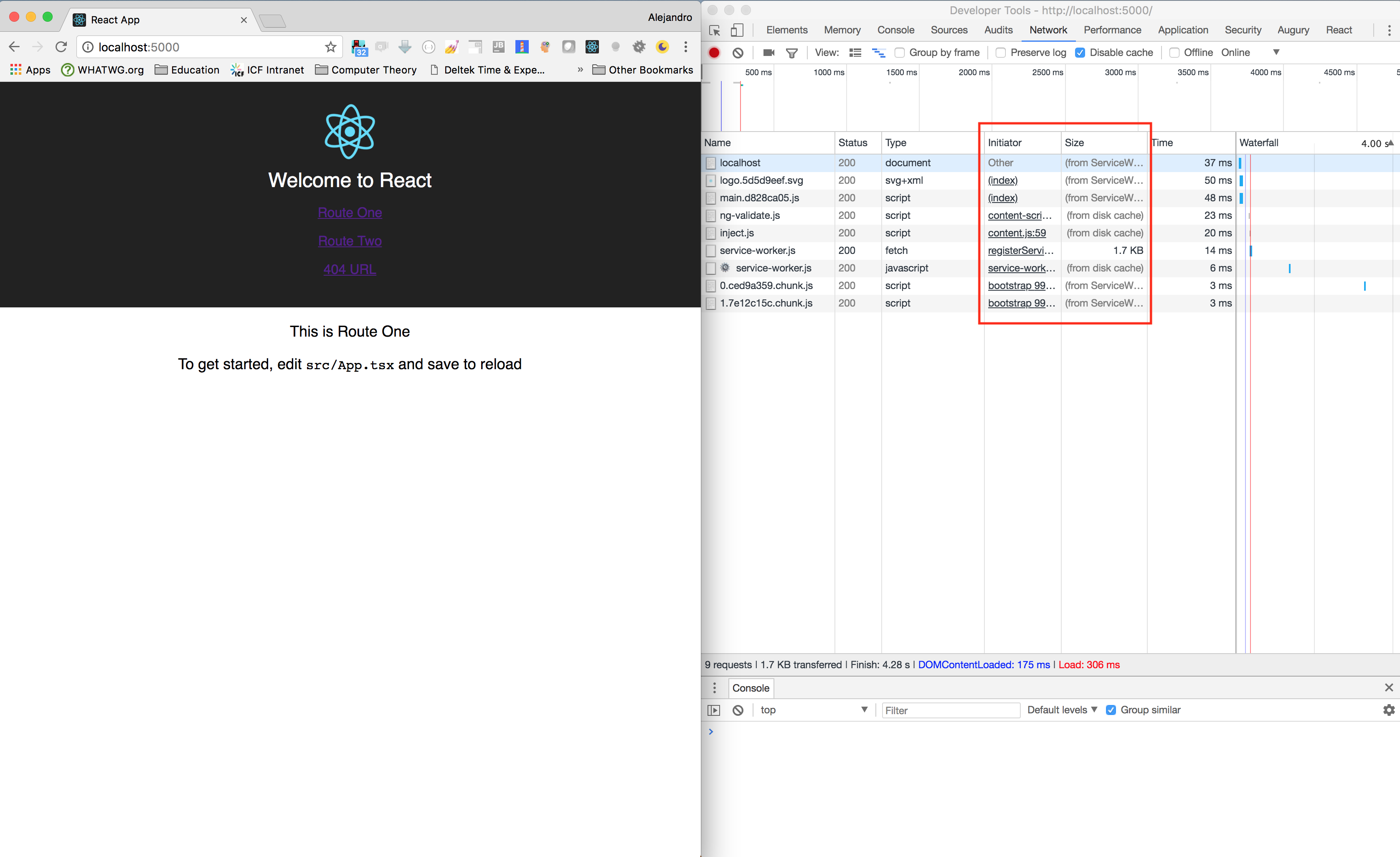Check the Offline checkbox
This screenshot has height=857, width=1400.
pos(1174,52)
